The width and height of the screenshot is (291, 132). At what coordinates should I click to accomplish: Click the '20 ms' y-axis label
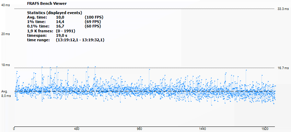pyautogui.click(x=6, y=34)
